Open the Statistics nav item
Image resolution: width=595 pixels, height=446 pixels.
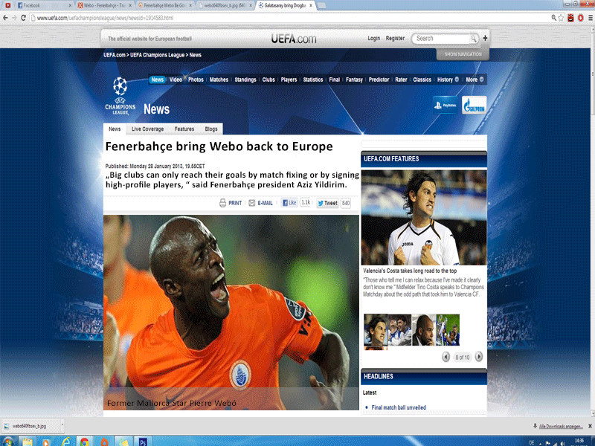pyautogui.click(x=312, y=80)
